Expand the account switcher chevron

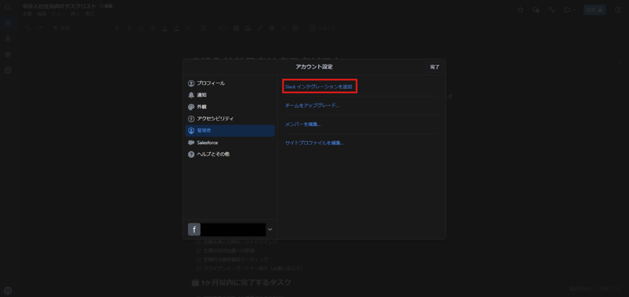coord(270,229)
